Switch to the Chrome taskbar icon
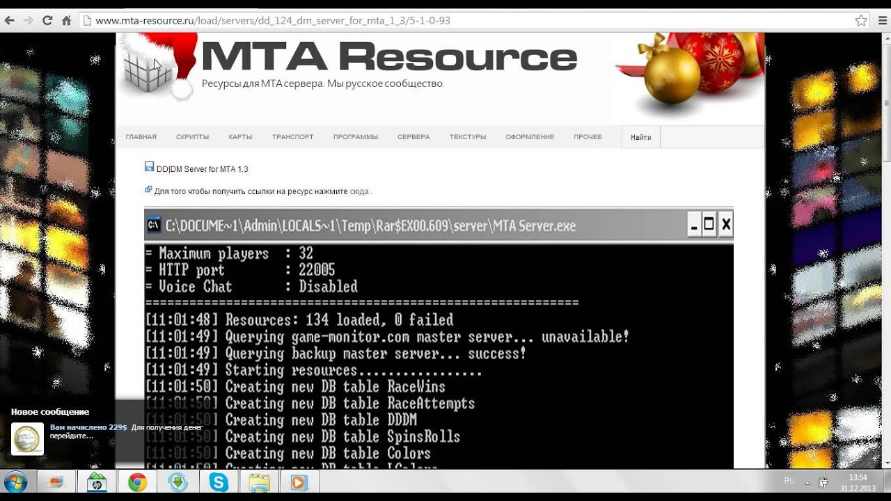891x501 pixels. click(x=137, y=482)
